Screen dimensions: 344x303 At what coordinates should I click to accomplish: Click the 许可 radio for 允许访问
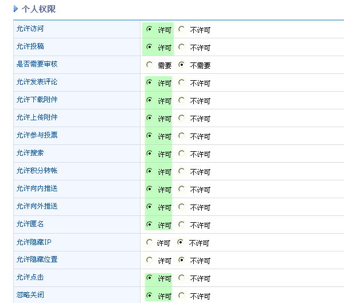click(x=150, y=29)
